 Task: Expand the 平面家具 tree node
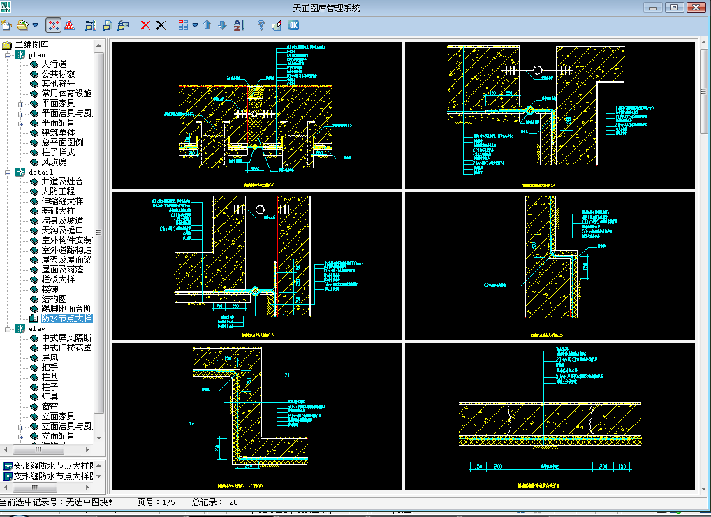pos(20,104)
